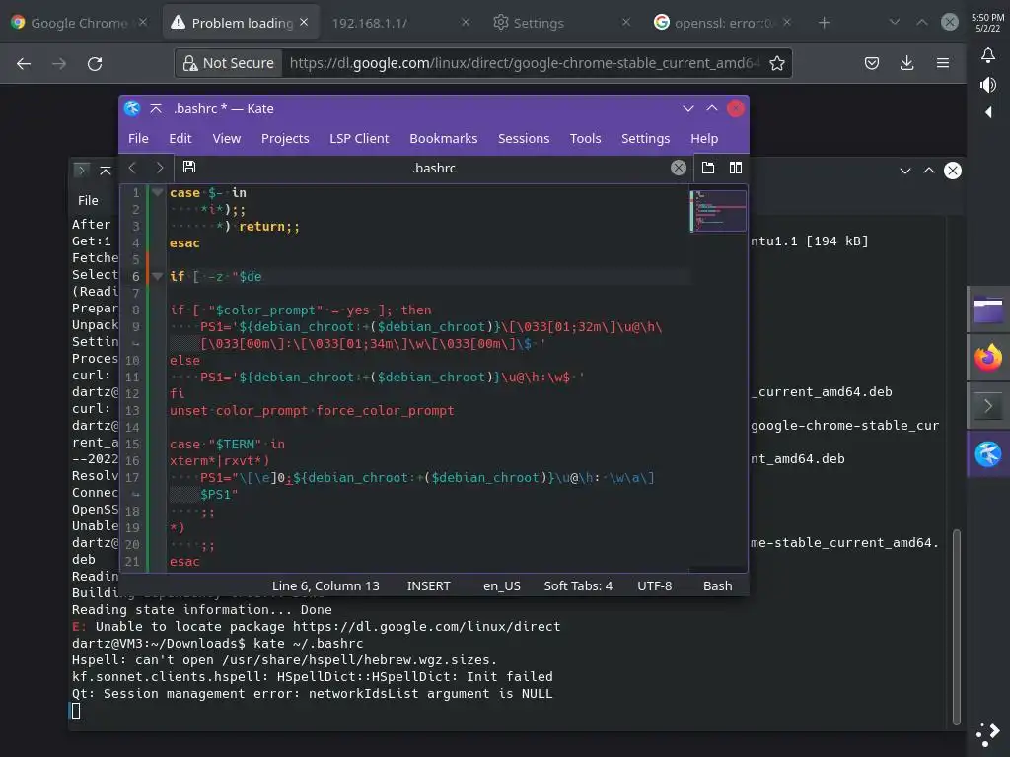
Task: Click the Kate app icon in the title bar
Action: [132, 108]
